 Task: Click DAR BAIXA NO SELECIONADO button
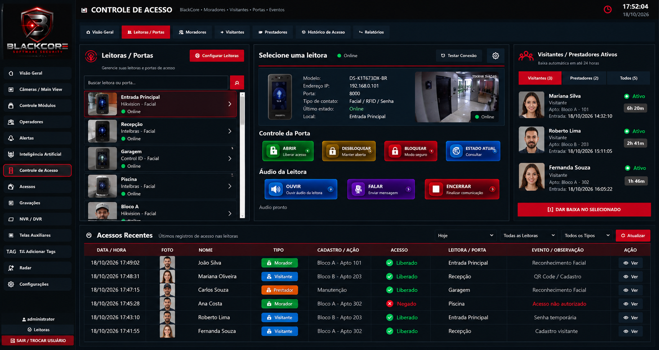(584, 210)
